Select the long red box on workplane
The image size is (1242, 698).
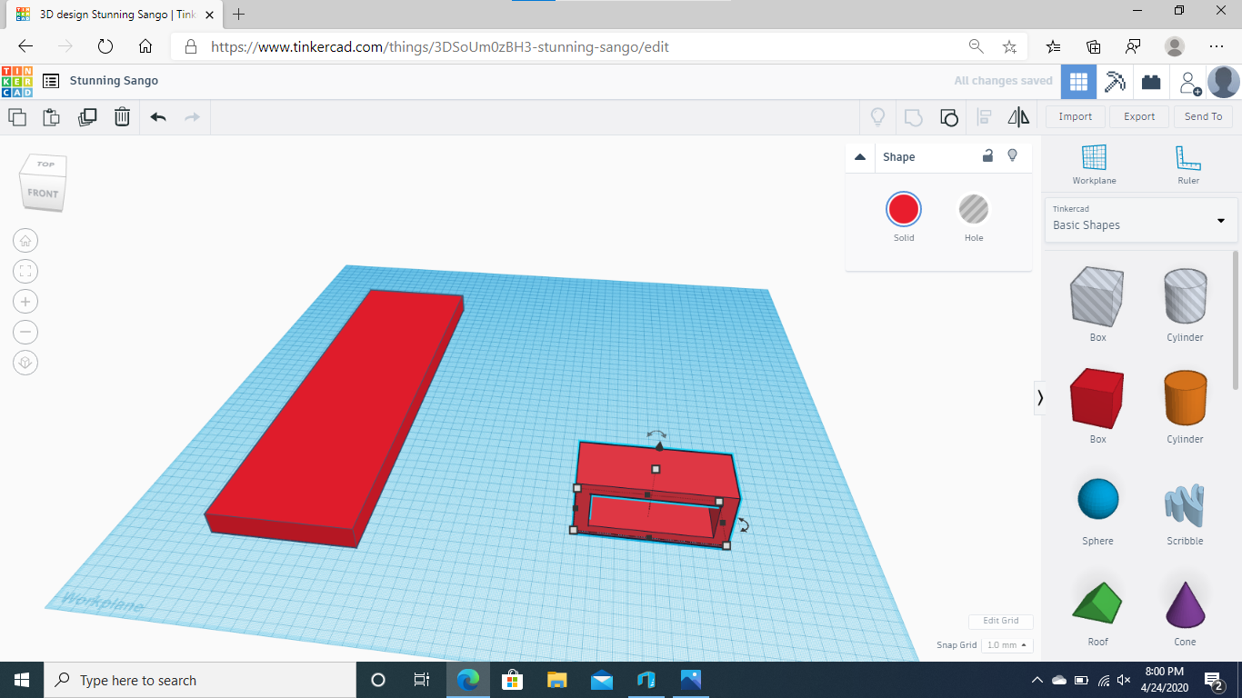point(334,418)
